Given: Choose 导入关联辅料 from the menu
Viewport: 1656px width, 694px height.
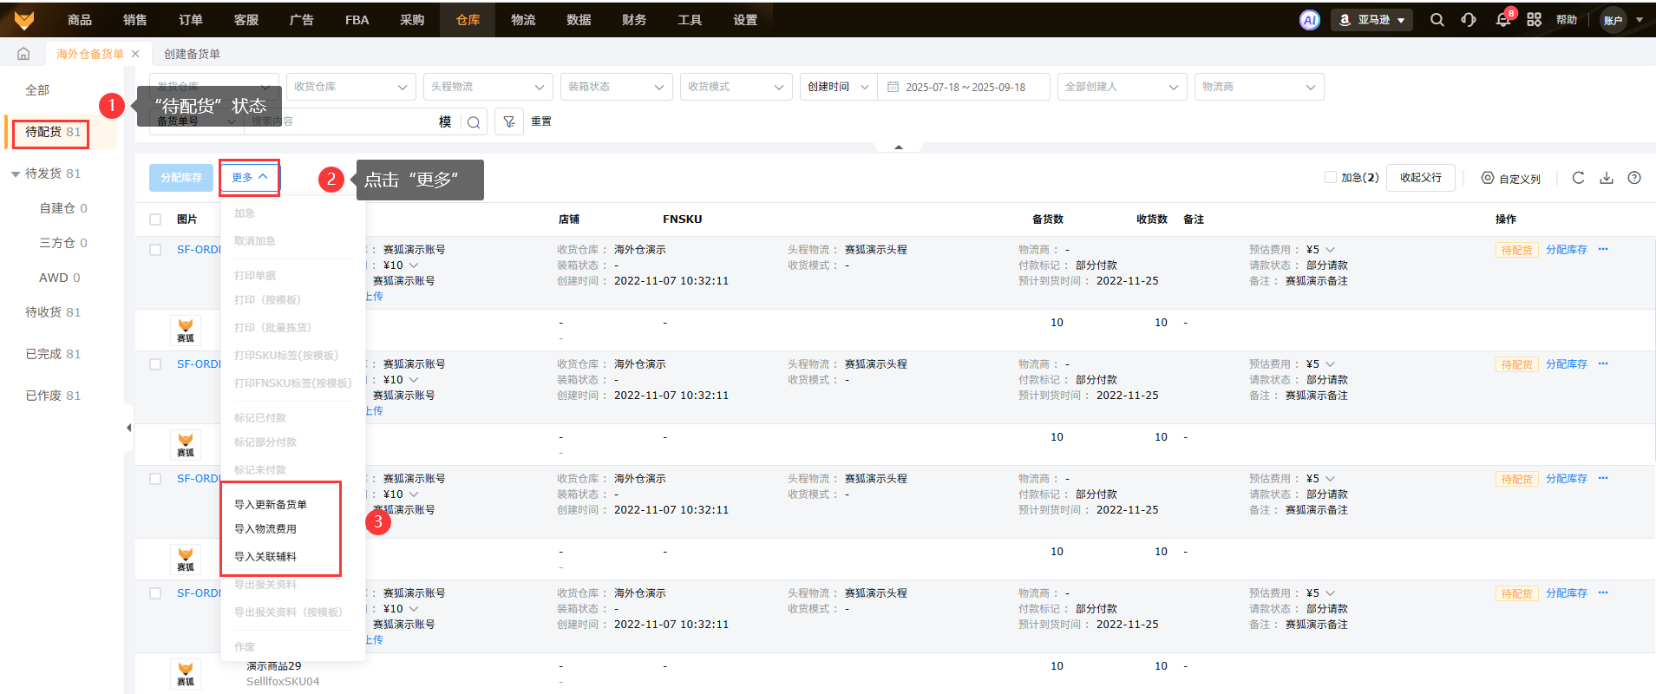Looking at the screenshot, I should click(x=265, y=556).
